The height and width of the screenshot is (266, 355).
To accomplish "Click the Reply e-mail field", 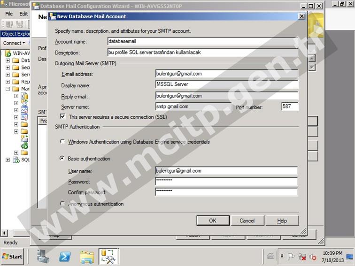I will coord(227,96).
